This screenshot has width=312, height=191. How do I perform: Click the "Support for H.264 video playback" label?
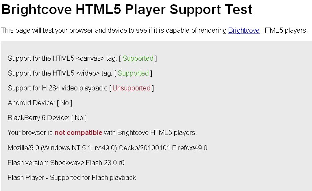tap(57, 88)
